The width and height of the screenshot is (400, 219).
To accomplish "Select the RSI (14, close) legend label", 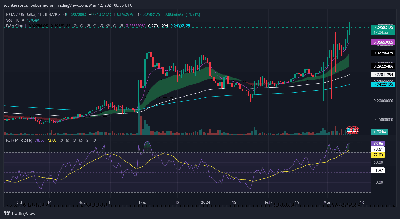I will (x=19, y=140).
